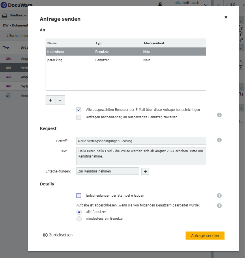Click the Betreff input field
This screenshot has width=245, height=258.
[141, 141]
